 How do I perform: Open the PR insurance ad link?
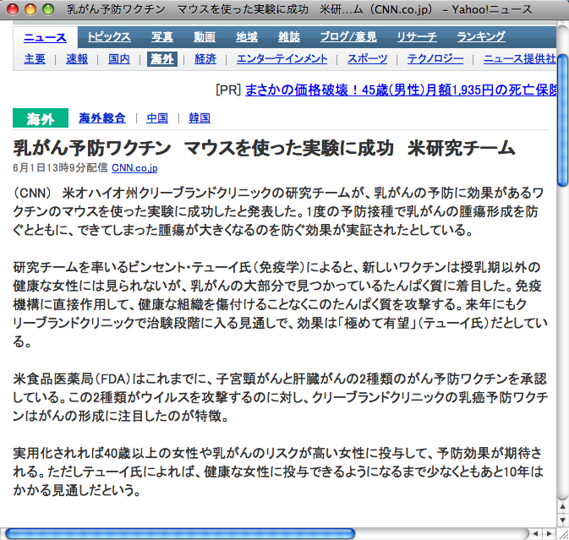point(401,90)
